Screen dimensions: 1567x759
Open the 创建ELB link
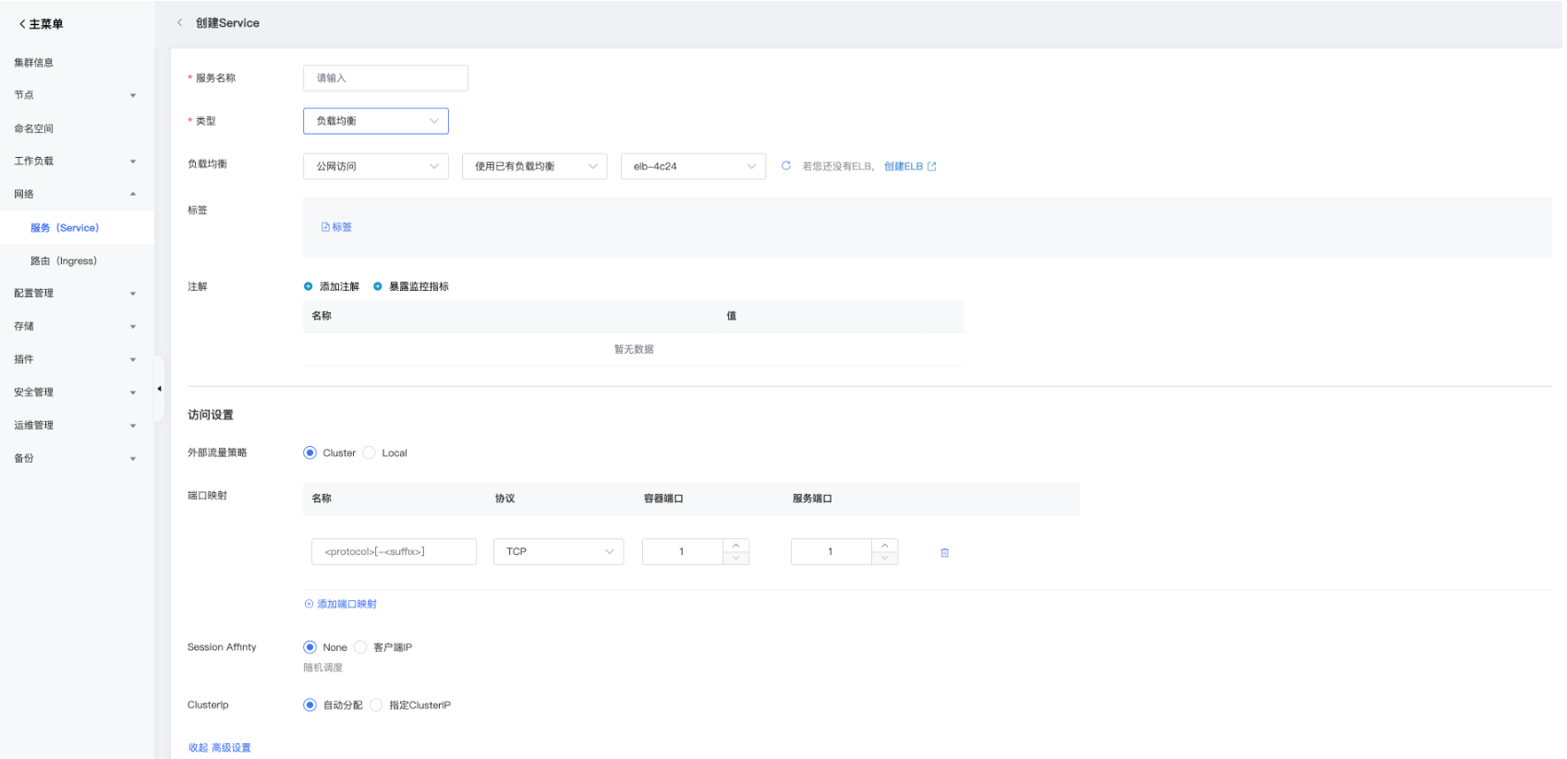(x=910, y=166)
